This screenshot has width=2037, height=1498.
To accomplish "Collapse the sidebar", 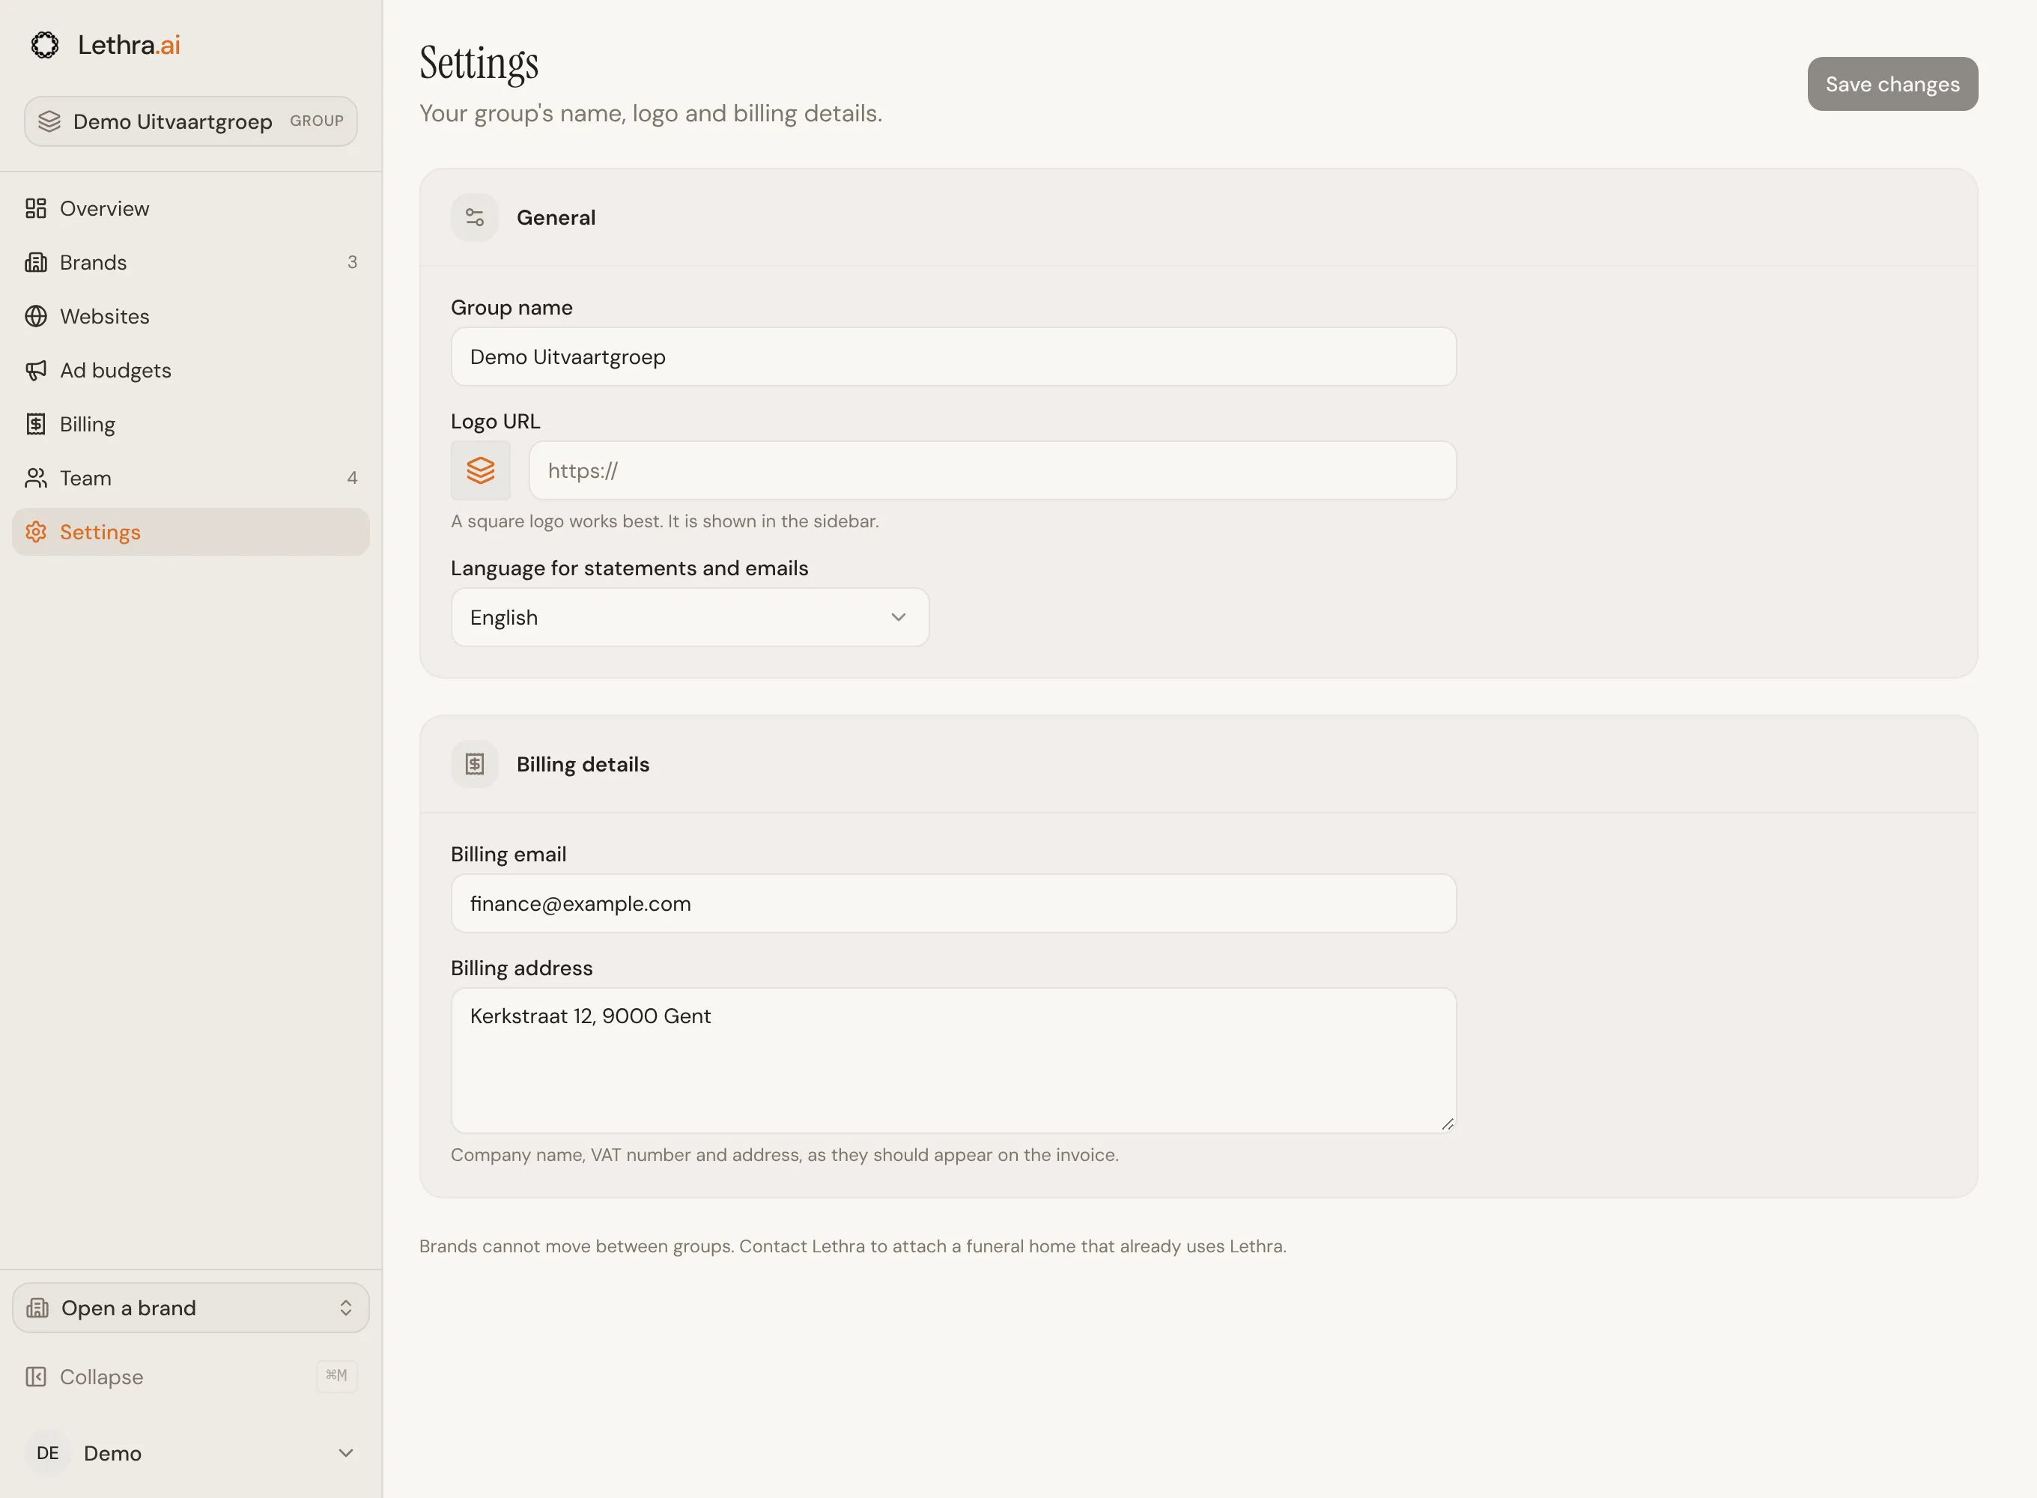I will click(190, 1377).
